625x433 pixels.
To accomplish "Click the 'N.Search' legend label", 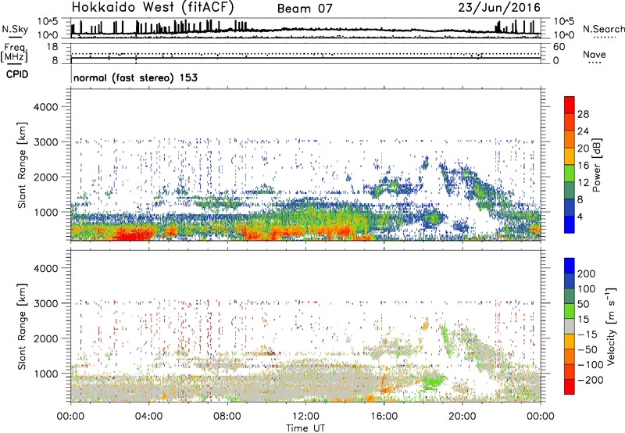I will click(603, 29).
